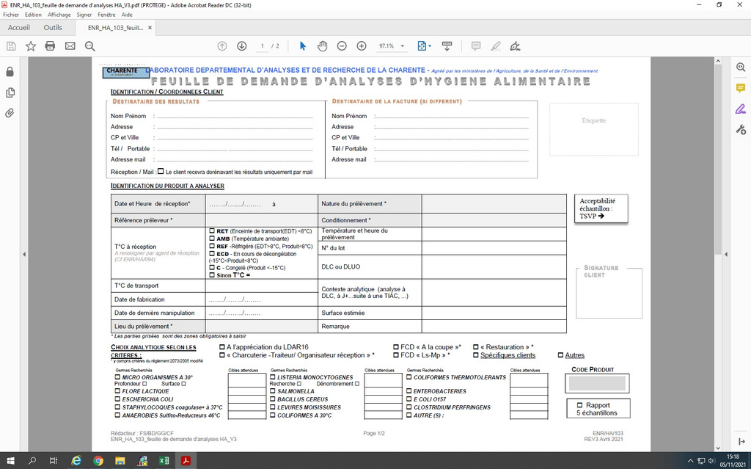The width and height of the screenshot is (751, 469).
Task: Show hidden system tray icons chevron
Action: point(690,461)
